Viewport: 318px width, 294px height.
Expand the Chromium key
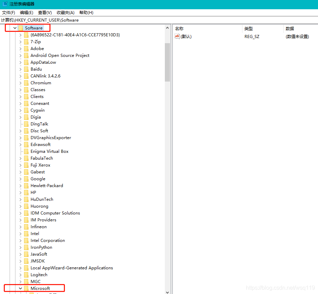click(x=20, y=83)
